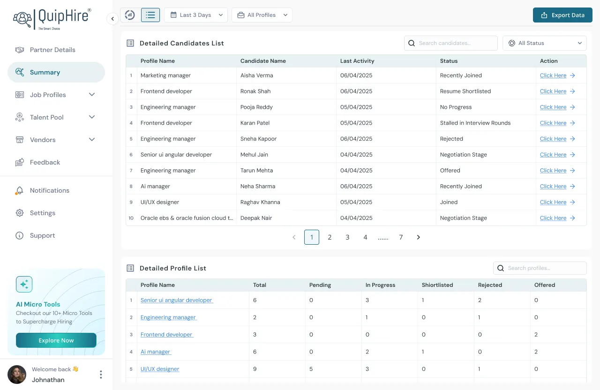This screenshot has height=390, width=600.
Task: Click the Export Data button
Action: click(x=562, y=15)
